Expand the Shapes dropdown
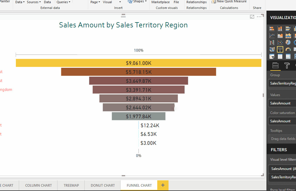296x191 pixels. 145,2
